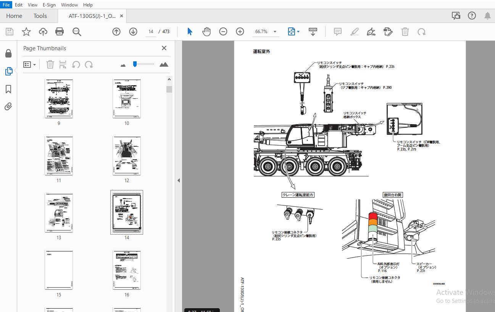495x312 pixels.
Task: Click the current page number field
Action: click(151, 32)
